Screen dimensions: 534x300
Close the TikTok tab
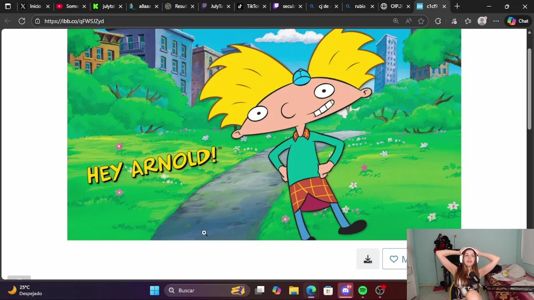264,6
